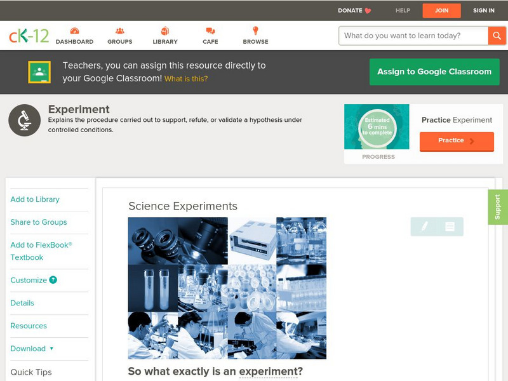Click GROUPS label in navigation
This screenshot has height=381, width=508.
(120, 42)
